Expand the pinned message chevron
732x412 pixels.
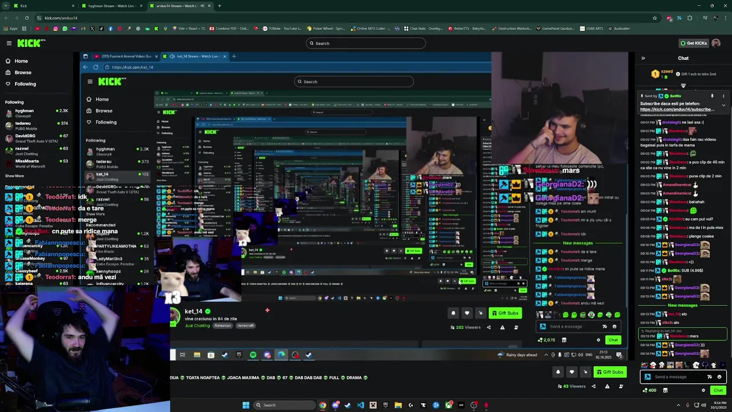tap(723, 105)
